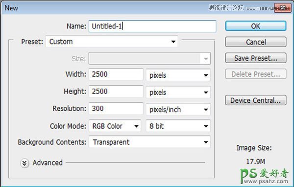Click the OK button
This screenshot has height=187, width=294.
(x=256, y=26)
